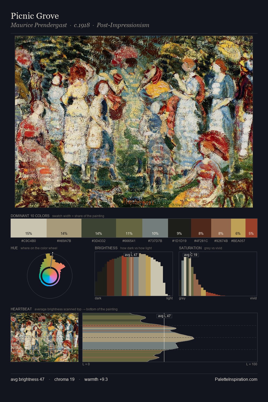The image size is (268, 402).
Task: Click the #3D4332 hex code label
Action: click(99, 241)
